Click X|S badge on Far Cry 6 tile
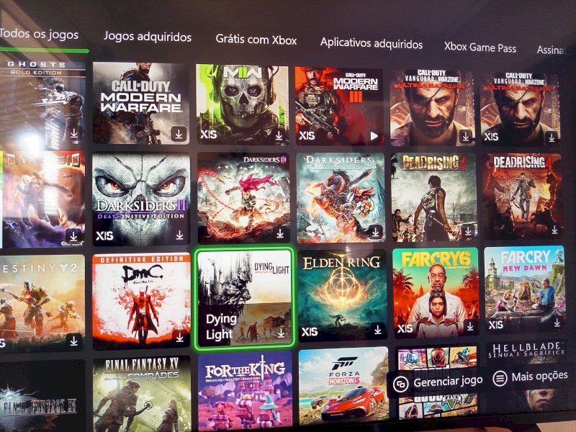 (405, 328)
